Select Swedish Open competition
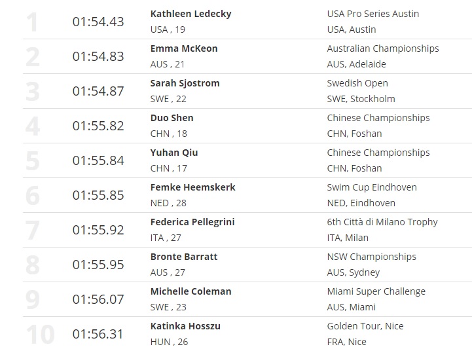The image size is (472, 349). click(357, 83)
